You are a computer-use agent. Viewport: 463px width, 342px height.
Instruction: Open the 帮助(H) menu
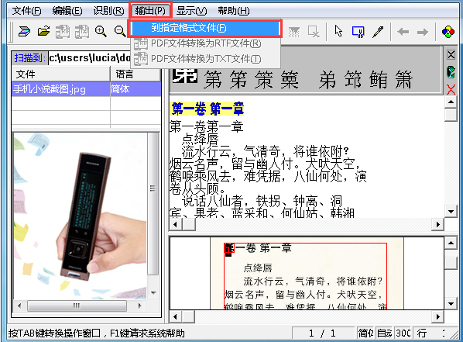tap(234, 11)
